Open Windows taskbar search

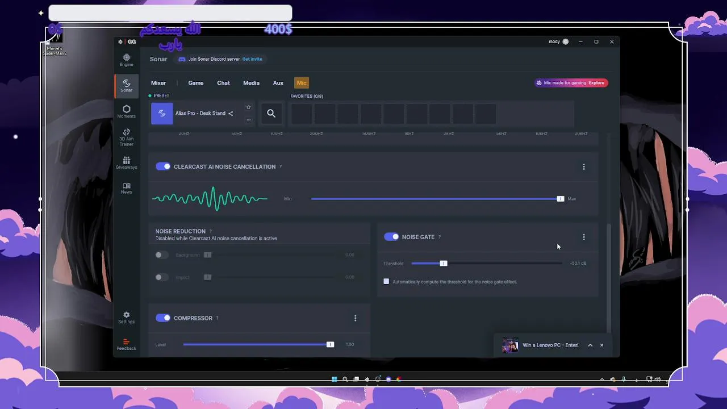coord(345,379)
